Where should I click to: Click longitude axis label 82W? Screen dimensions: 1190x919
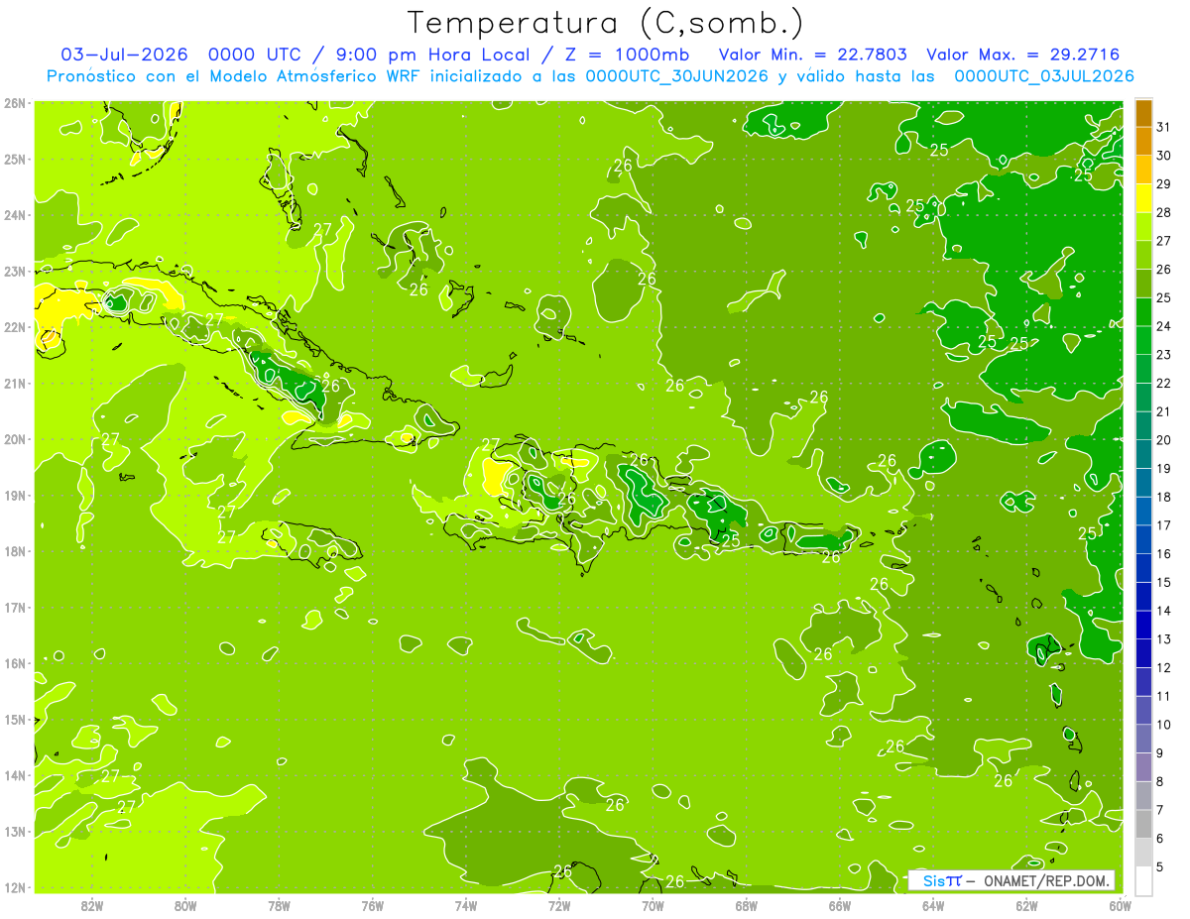click(92, 905)
